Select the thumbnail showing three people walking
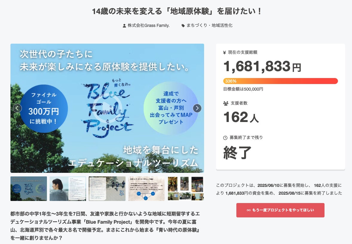 pos(107,188)
